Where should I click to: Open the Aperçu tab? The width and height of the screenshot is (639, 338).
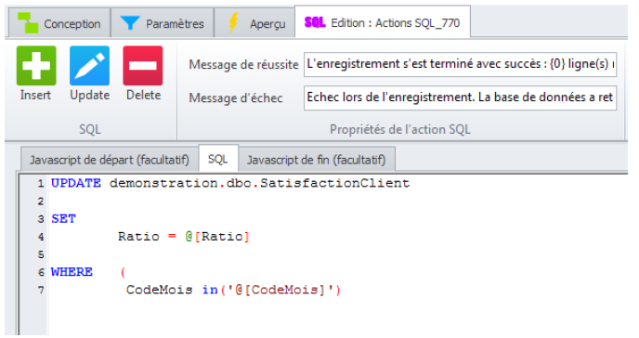point(254,23)
